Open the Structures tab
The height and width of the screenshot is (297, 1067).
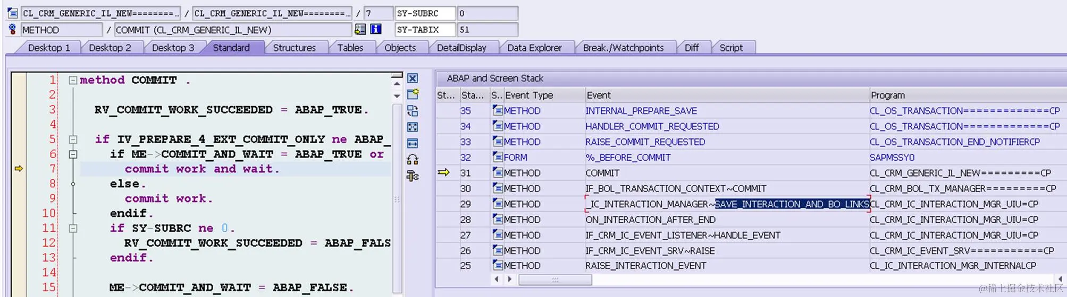click(294, 48)
